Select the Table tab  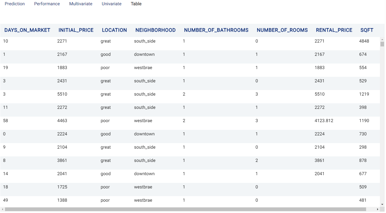[136, 4]
